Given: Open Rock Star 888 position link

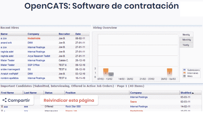Looking at the screenshot, I should click(x=73, y=106).
